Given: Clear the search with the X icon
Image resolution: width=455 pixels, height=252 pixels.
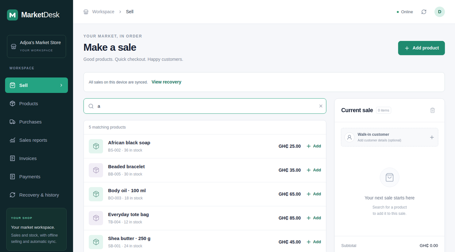Looking at the screenshot, I should coord(321,106).
